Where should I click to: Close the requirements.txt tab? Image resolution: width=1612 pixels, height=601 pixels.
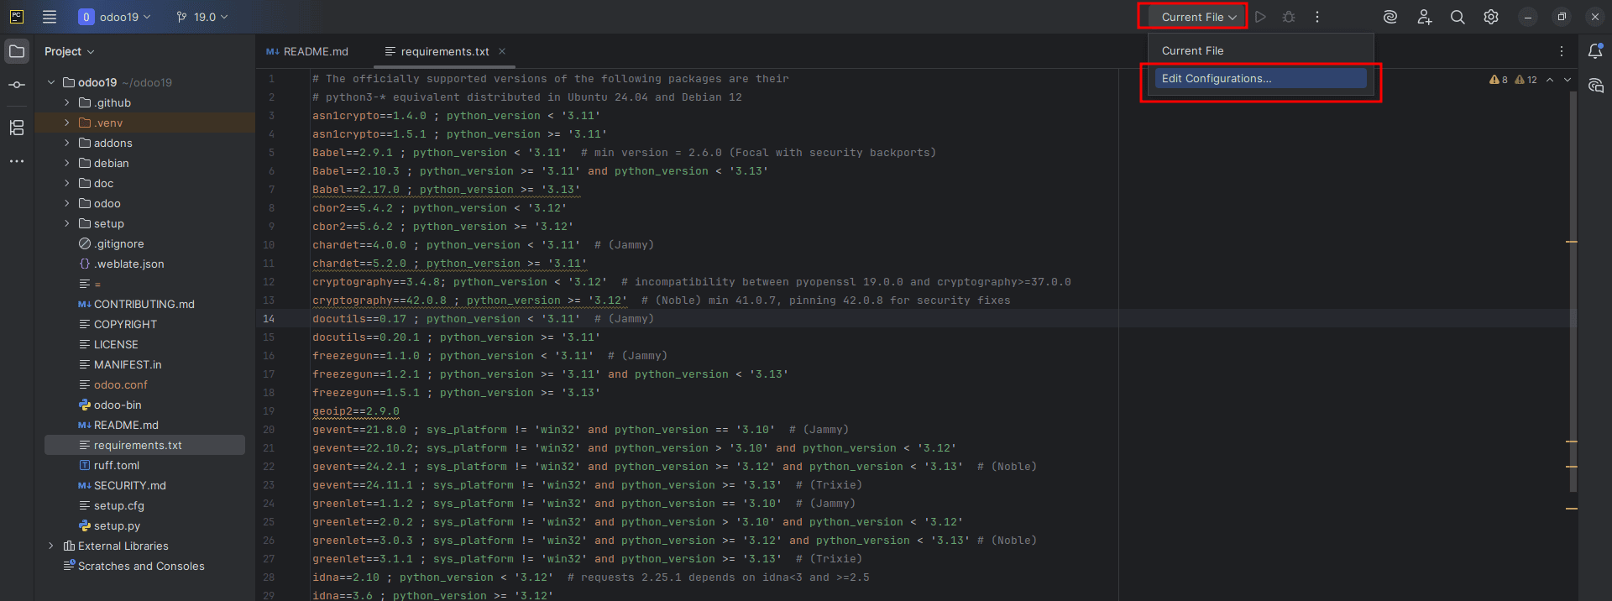(502, 51)
